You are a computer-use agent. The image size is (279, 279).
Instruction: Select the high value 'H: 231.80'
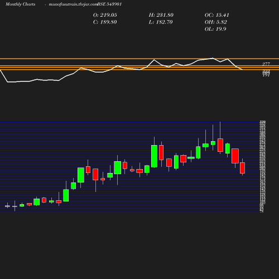click(161, 15)
